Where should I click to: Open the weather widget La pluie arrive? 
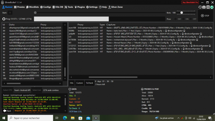pyautogui.click(x=164, y=118)
